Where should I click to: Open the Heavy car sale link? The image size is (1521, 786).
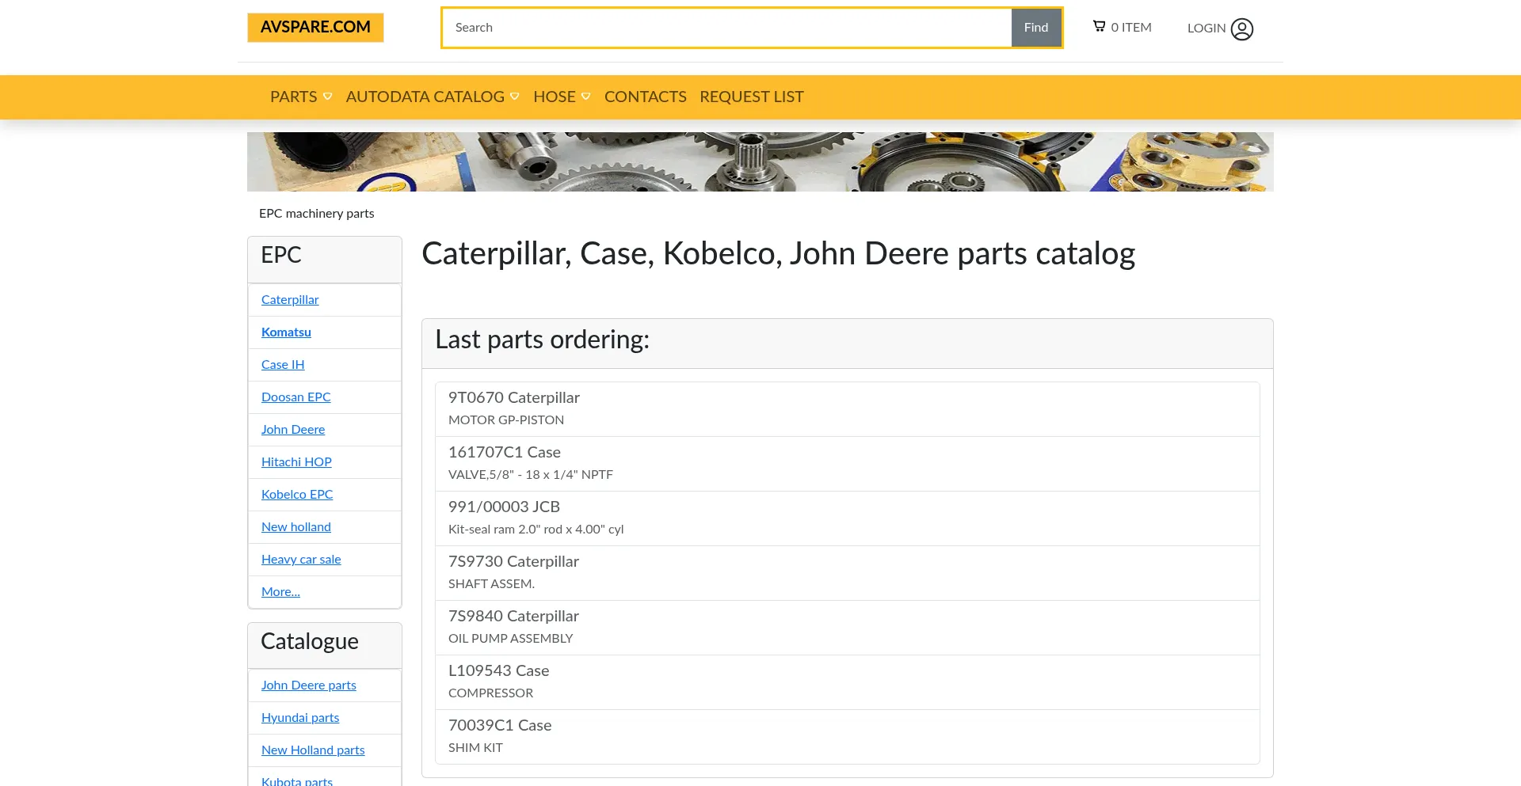pyautogui.click(x=301, y=560)
